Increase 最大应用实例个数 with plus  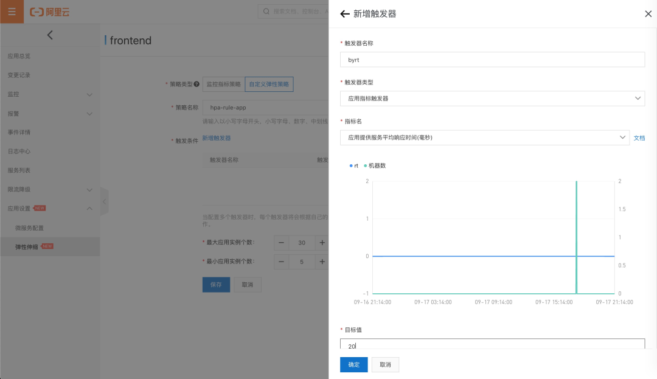322,243
